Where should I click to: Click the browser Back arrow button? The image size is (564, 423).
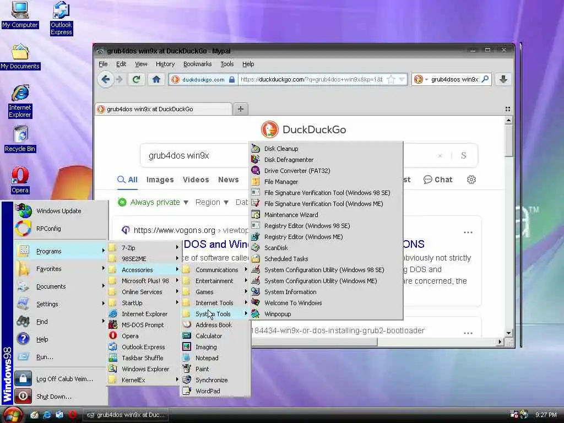[x=106, y=79]
